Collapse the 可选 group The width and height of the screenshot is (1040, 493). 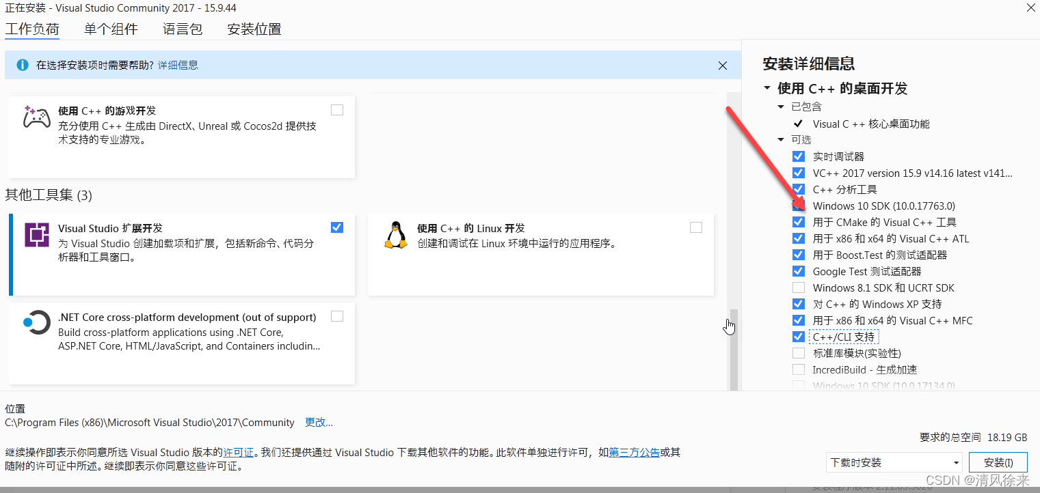(782, 140)
